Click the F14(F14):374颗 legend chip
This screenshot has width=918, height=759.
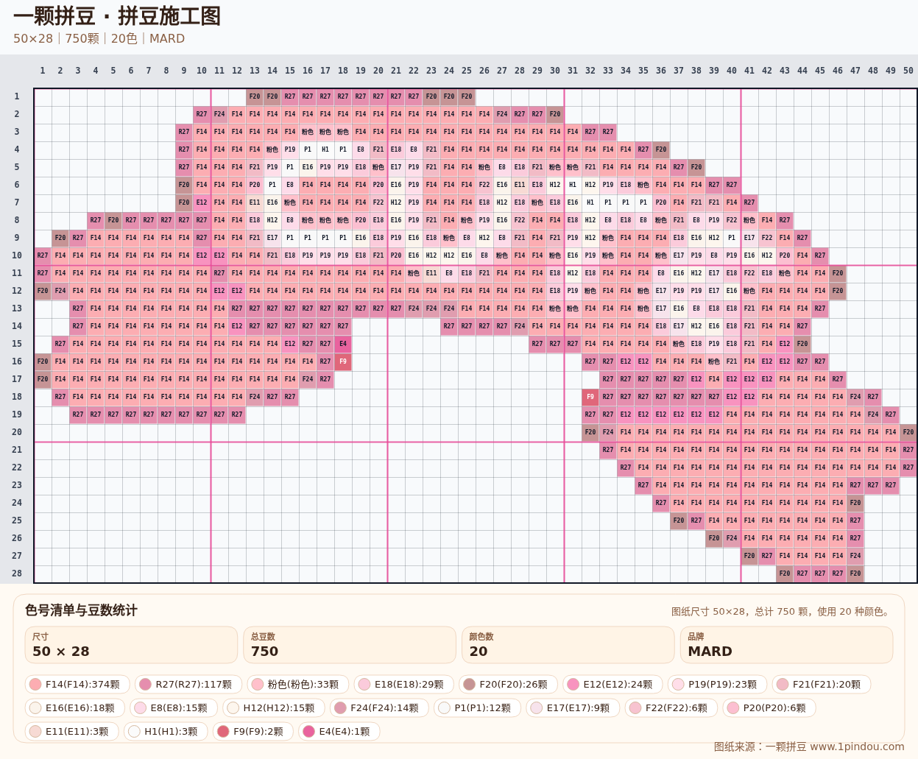pos(77,685)
